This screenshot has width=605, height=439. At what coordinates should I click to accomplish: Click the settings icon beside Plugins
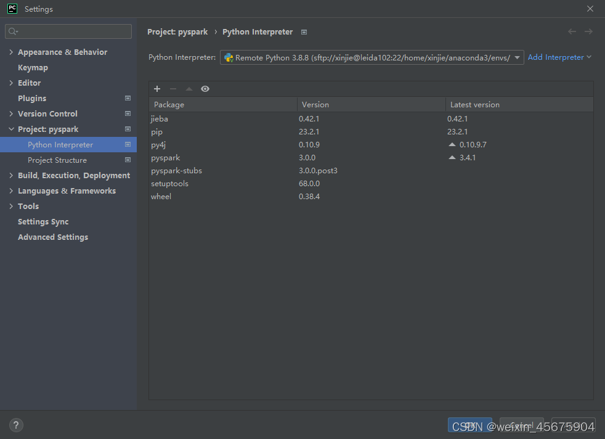pos(127,98)
